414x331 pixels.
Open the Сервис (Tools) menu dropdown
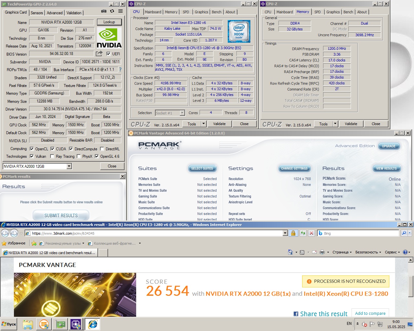pyautogui.click(x=393, y=252)
